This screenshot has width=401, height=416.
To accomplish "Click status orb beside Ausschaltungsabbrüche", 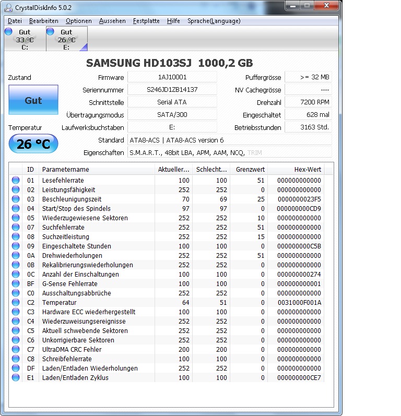I will pos(16,293).
